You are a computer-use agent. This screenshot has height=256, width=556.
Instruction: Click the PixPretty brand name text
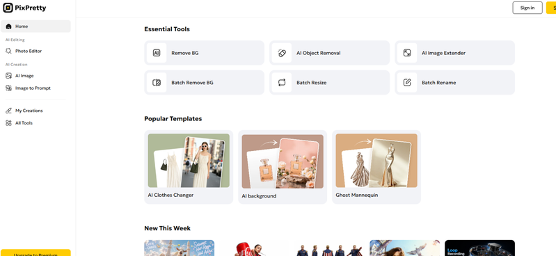pyautogui.click(x=31, y=8)
